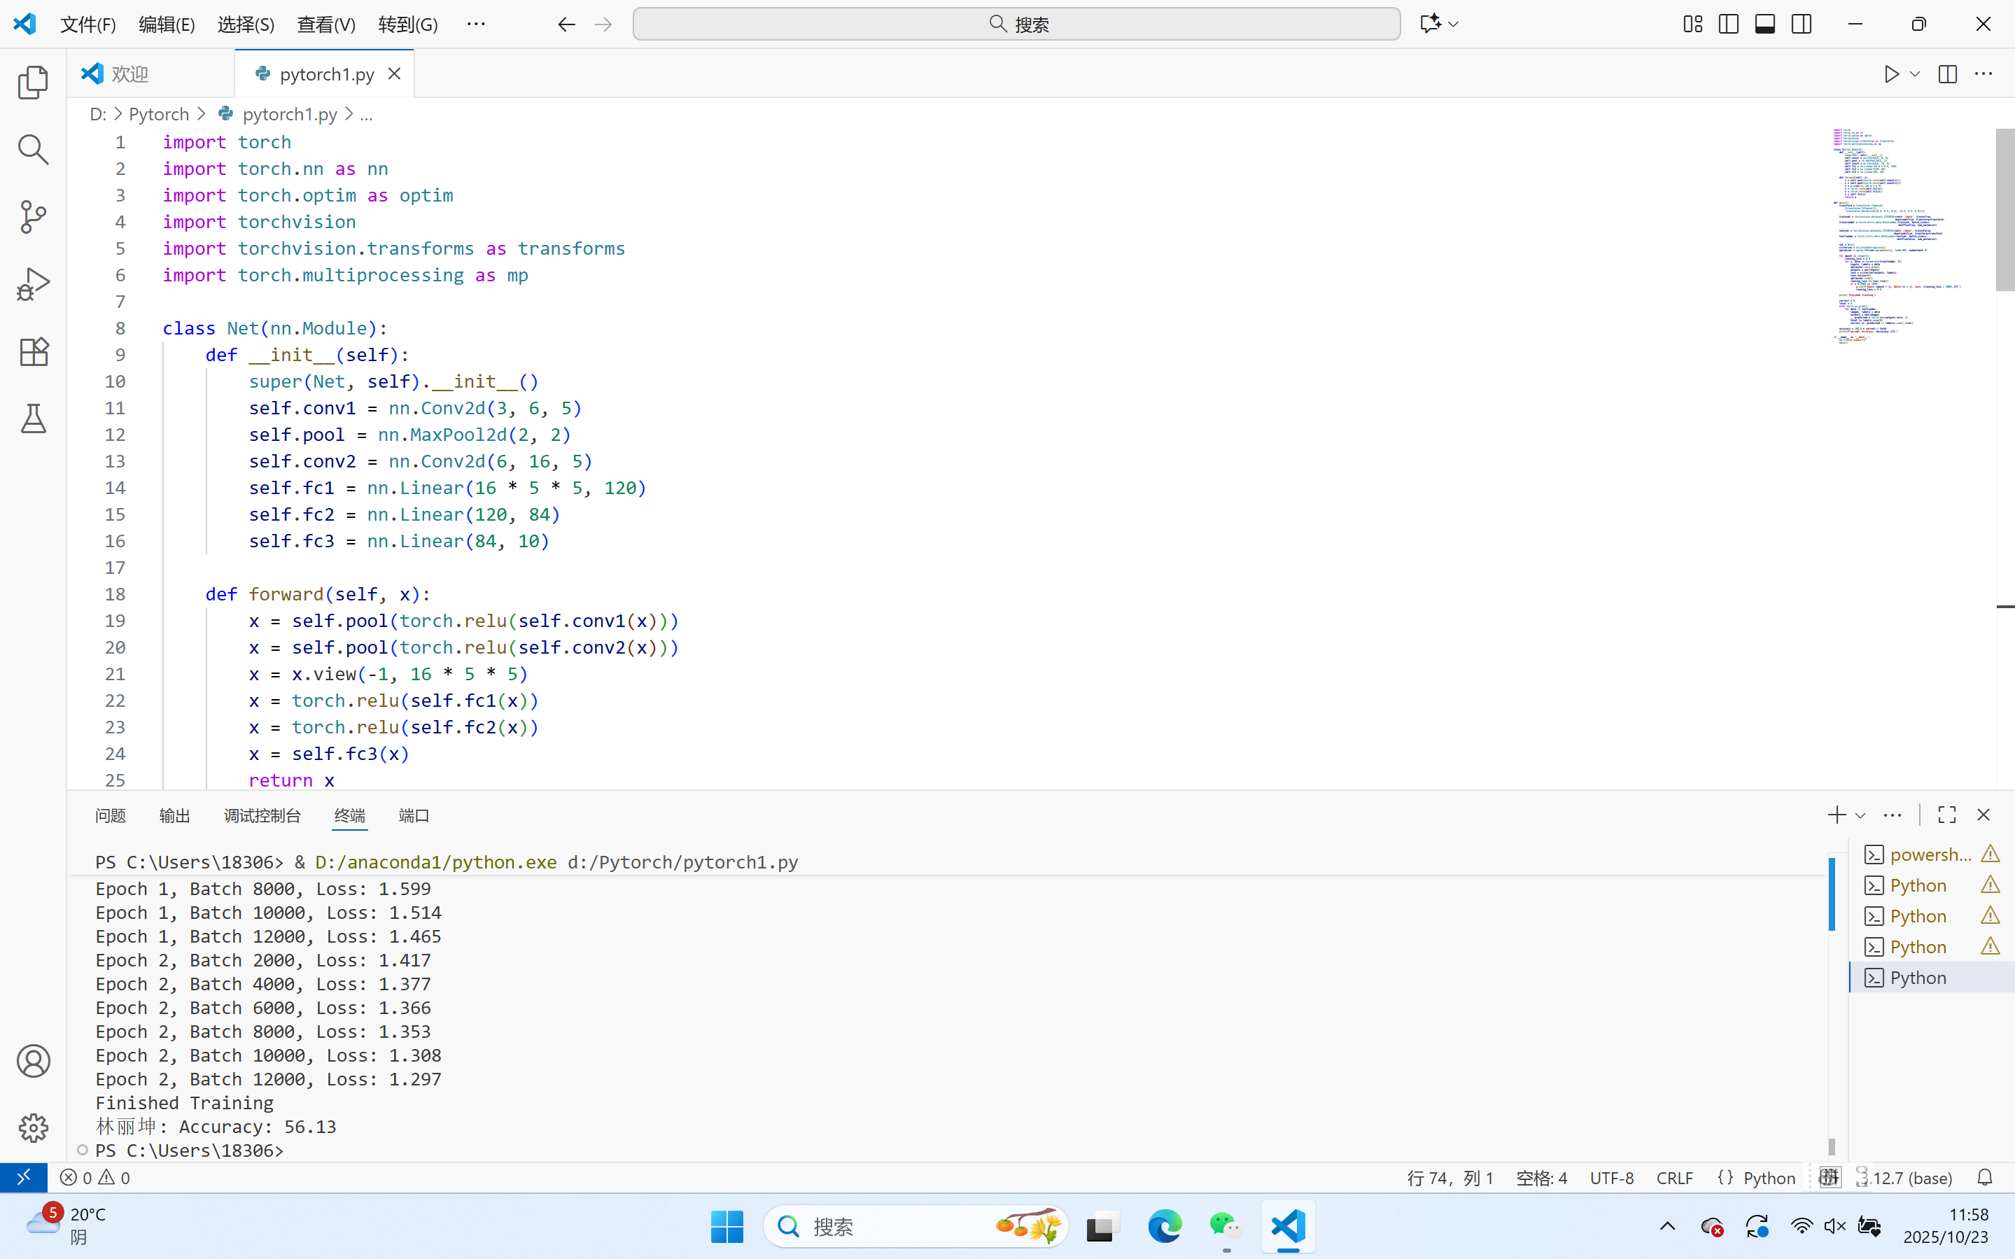Image resolution: width=2015 pixels, height=1259 pixels.
Task: Open the Copilot chat dropdown in title bar
Action: 1454,24
